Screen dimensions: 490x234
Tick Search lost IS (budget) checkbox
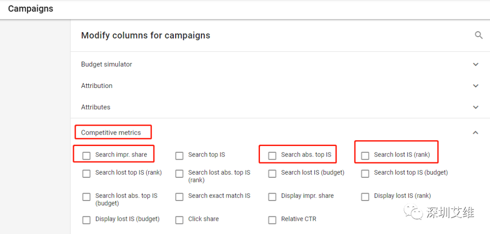(x=272, y=173)
